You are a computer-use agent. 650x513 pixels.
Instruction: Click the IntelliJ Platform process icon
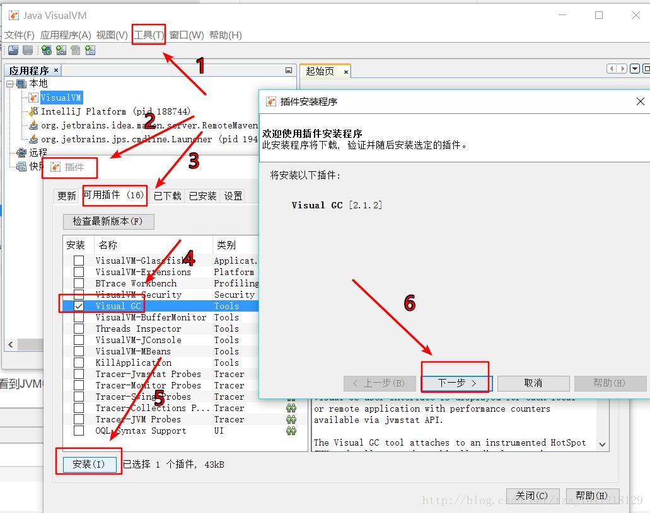tap(33, 111)
